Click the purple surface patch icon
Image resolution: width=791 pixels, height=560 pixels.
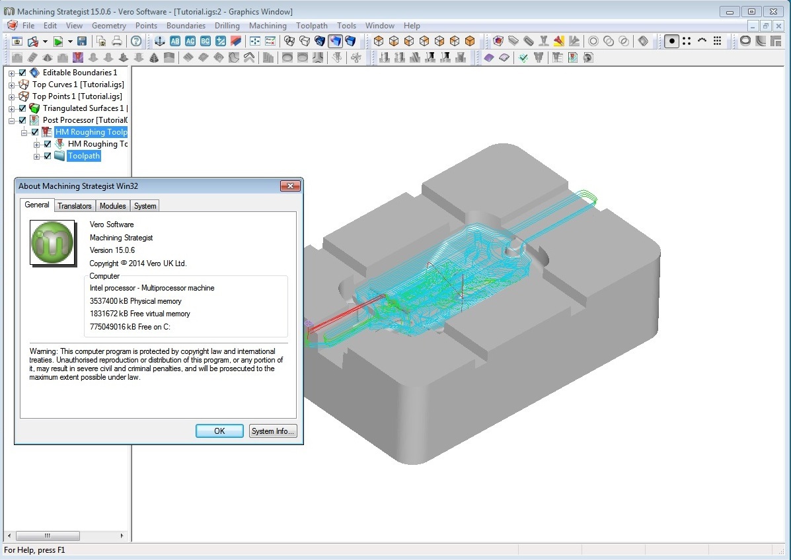tap(489, 58)
